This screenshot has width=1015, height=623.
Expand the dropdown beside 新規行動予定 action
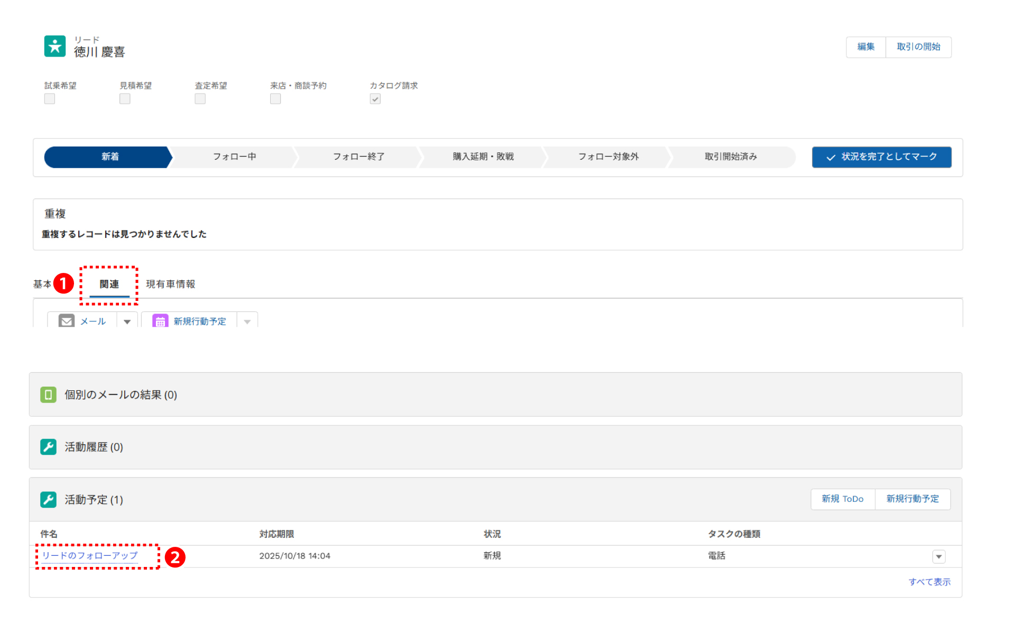[247, 321]
